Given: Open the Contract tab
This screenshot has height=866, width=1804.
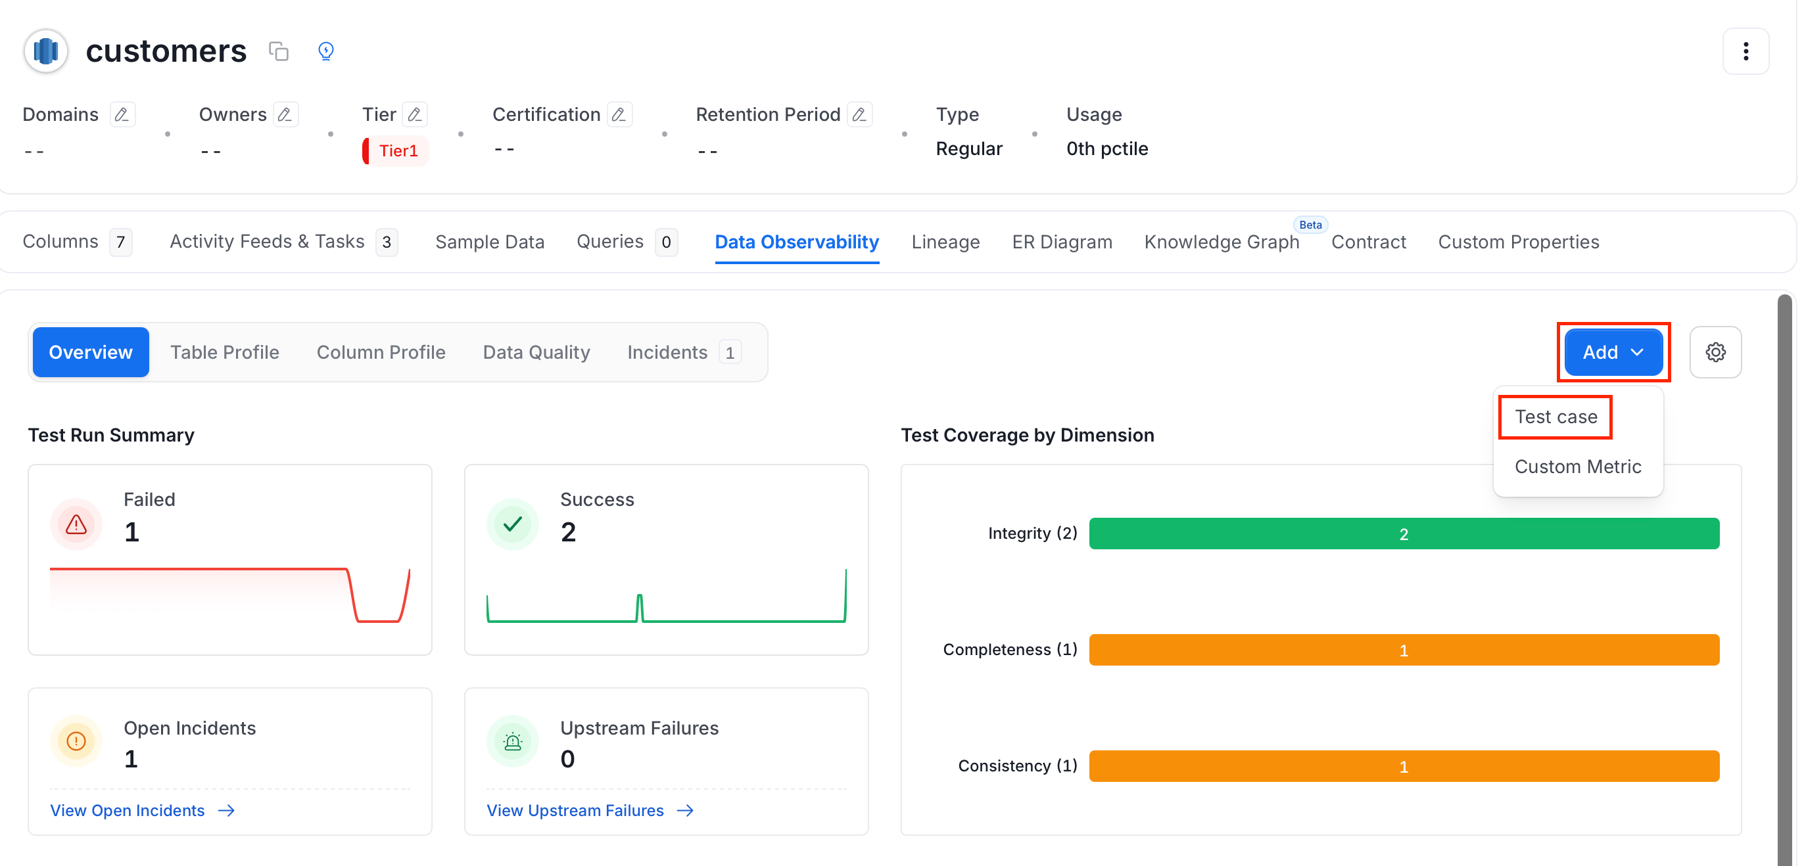Looking at the screenshot, I should coord(1367,242).
